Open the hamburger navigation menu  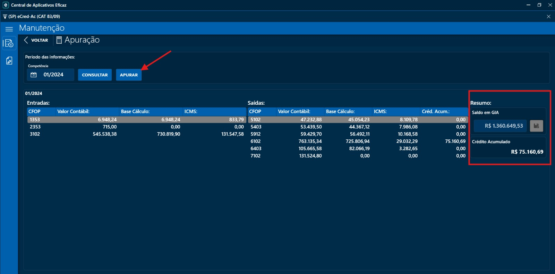pos(9,29)
